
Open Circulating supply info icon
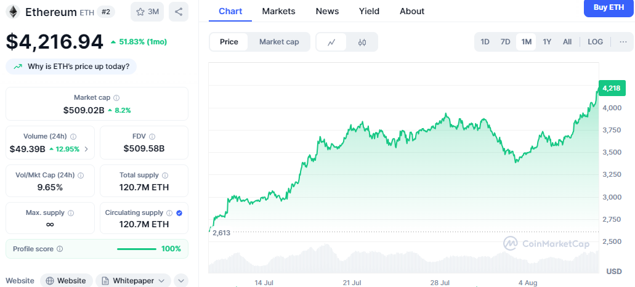pyautogui.click(x=170, y=213)
